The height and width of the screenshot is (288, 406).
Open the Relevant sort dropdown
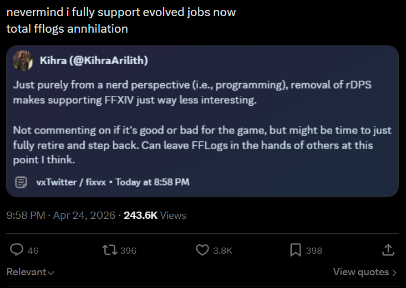pos(31,272)
